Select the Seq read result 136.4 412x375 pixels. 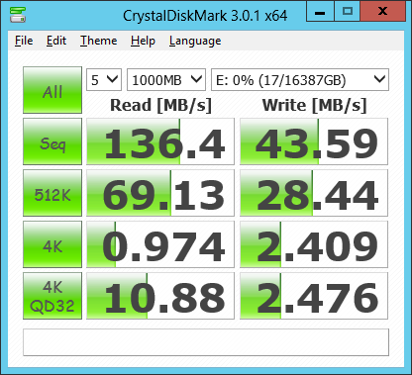coord(160,141)
